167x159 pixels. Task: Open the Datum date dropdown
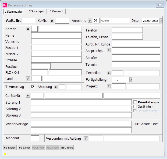pos(161,21)
